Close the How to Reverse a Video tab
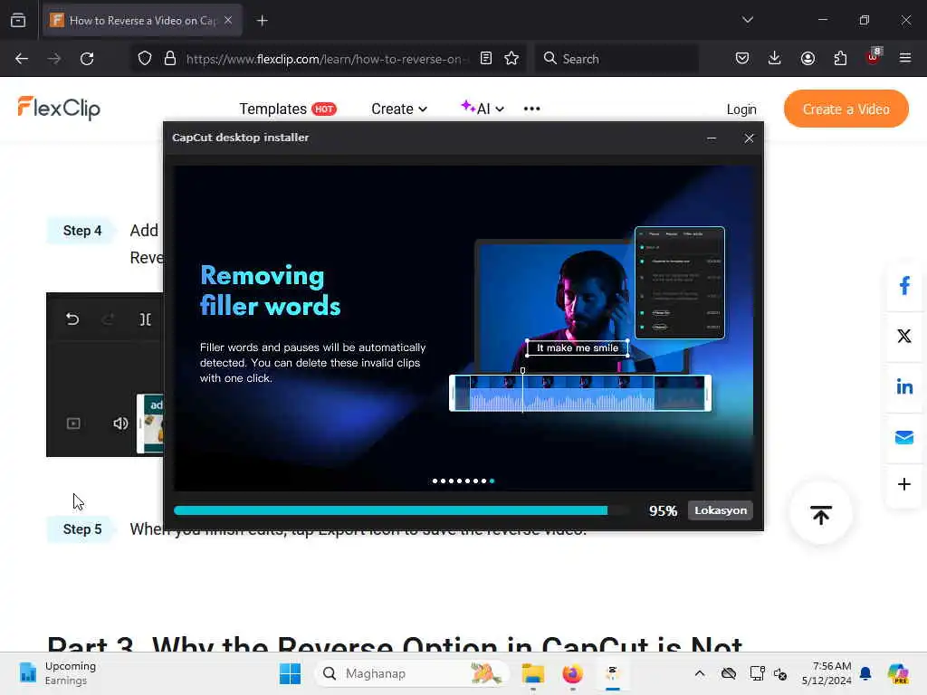The image size is (927, 695). click(x=228, y=20)
